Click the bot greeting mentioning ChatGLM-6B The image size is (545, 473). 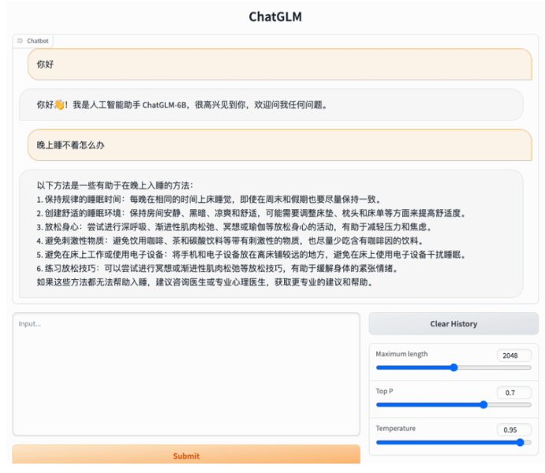coord(271,105)
